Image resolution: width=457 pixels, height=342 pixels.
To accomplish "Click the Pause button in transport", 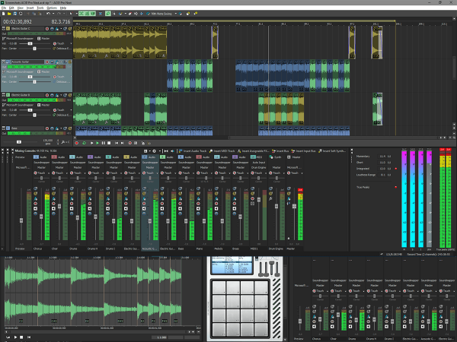I will (103, 143).
